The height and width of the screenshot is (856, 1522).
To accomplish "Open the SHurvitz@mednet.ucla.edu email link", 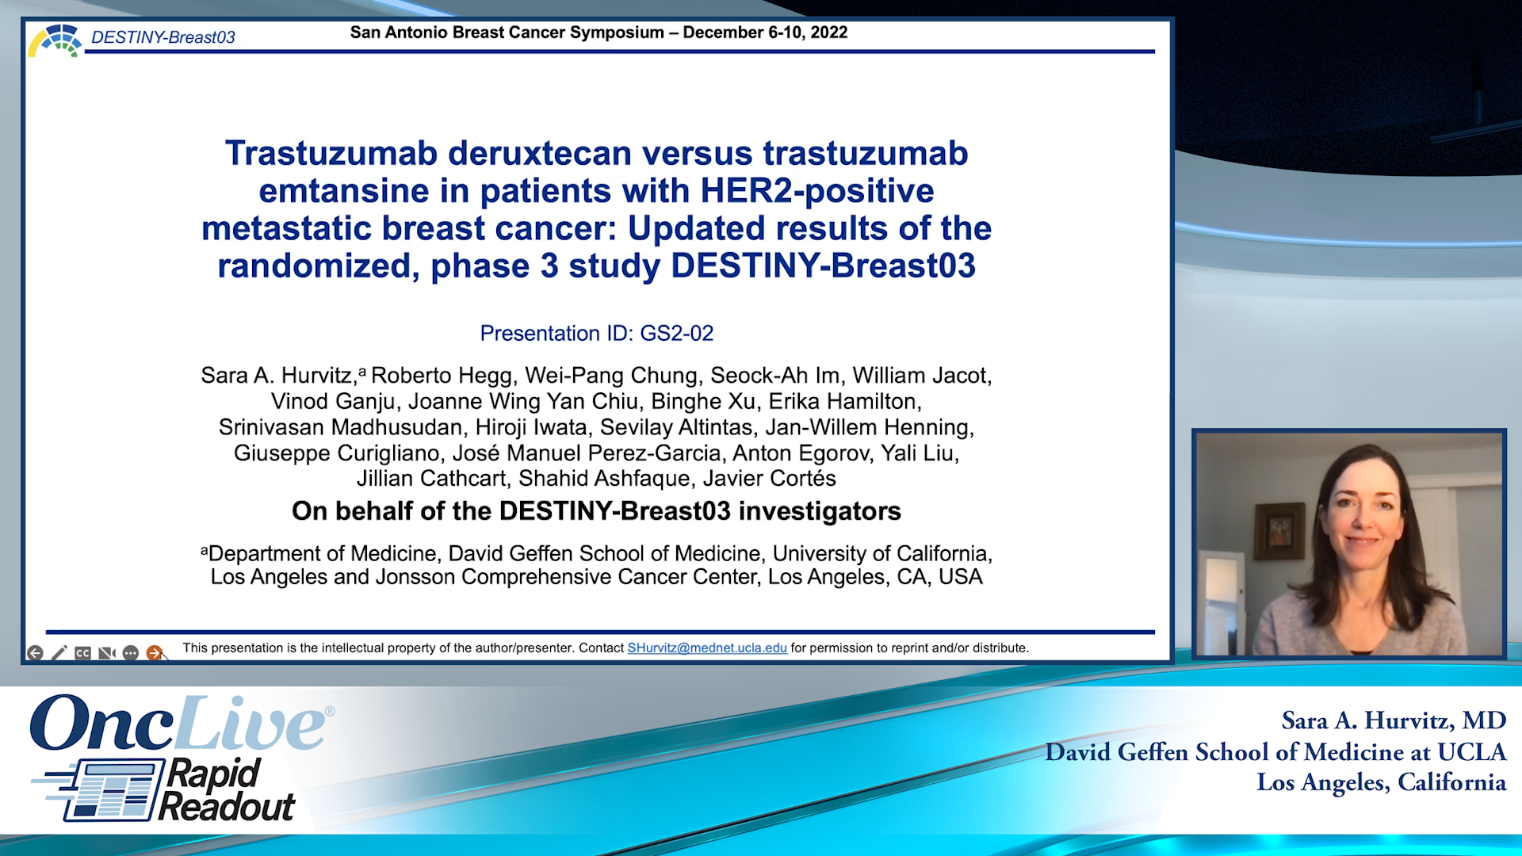I will tap(707, 648).
